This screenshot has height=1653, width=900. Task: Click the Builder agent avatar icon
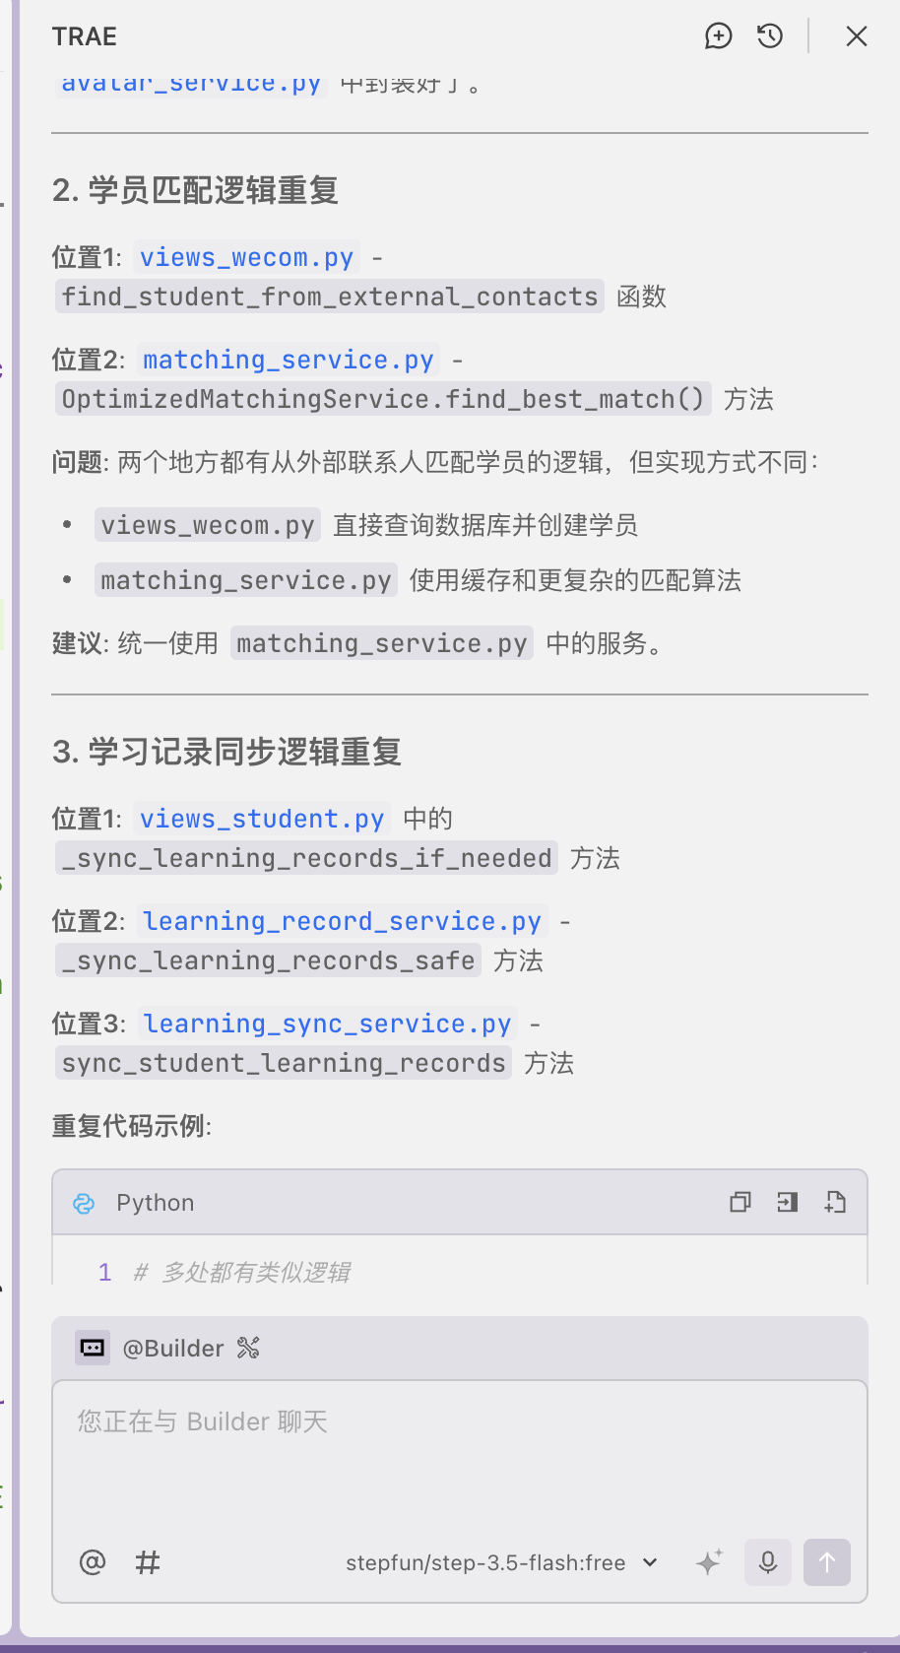pyautogui.click(x=93, y=1348)
